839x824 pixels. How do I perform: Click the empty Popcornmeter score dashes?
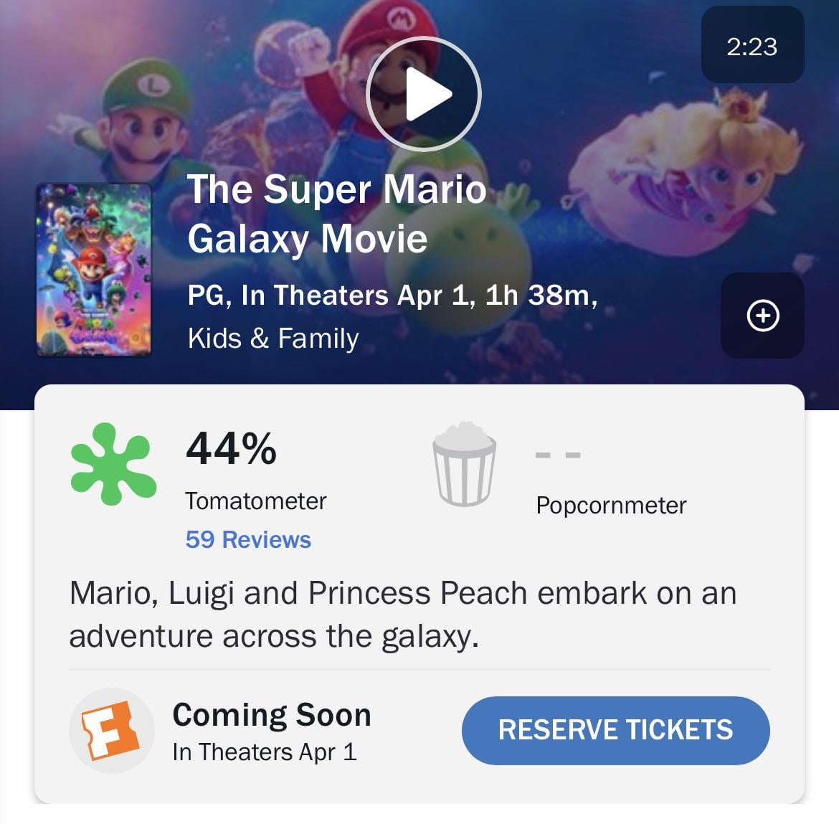558,455
